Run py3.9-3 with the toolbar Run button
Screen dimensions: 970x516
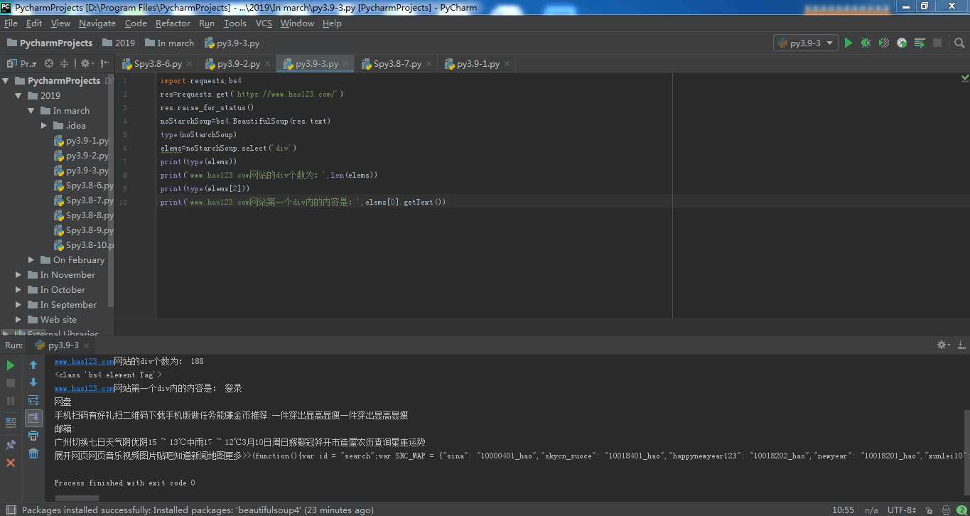(x=848, y=43)
